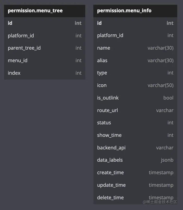Click platform_id field in menu_tree table
This screenshot has width=183, height=210.
[45, 36]
